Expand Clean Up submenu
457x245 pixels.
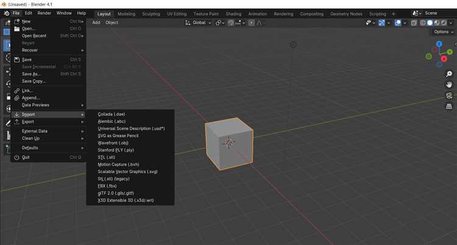click(48, 139)
